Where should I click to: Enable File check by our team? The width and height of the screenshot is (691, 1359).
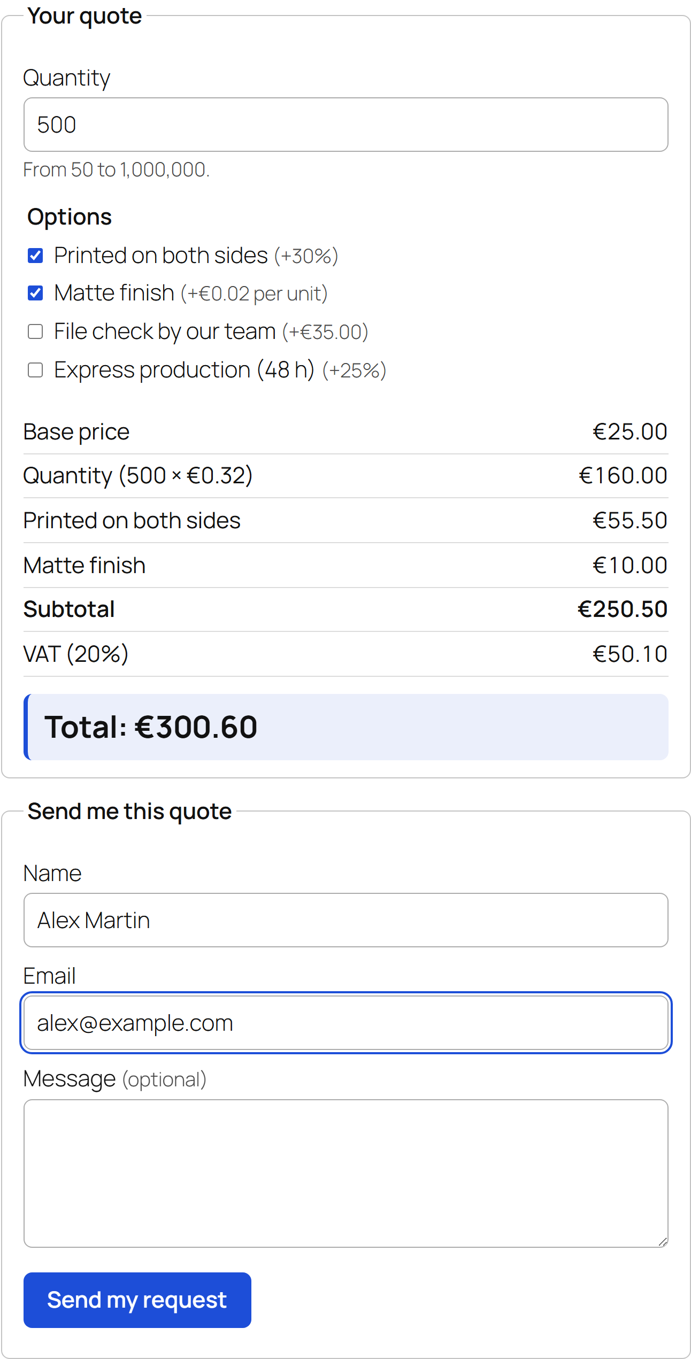coord(35,331)
